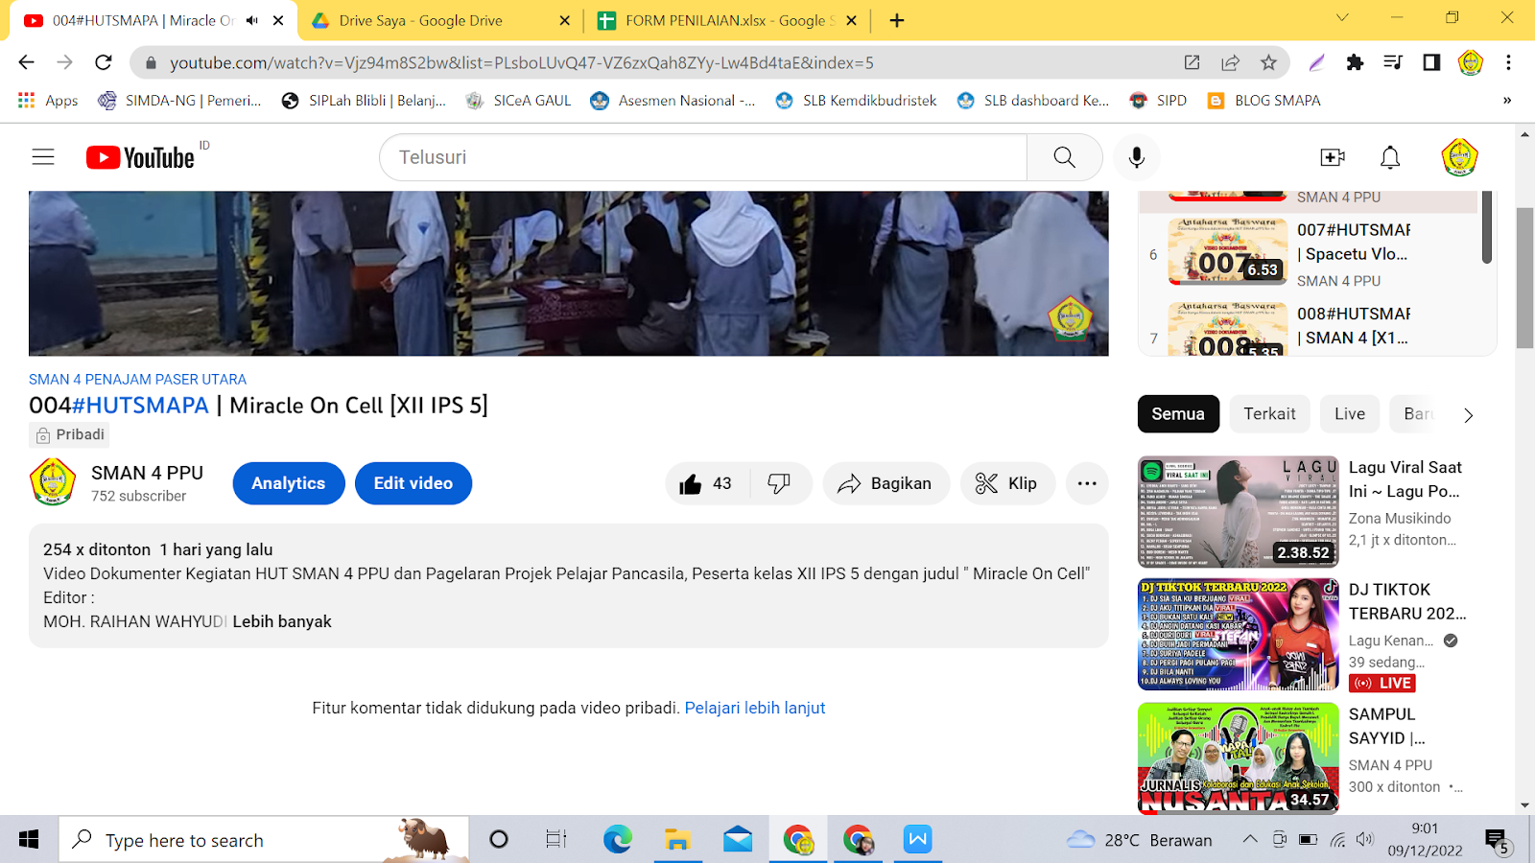This screenshot has width=1535, height=863.
Task: Bookmark this page with the star
Action: 1268,62
